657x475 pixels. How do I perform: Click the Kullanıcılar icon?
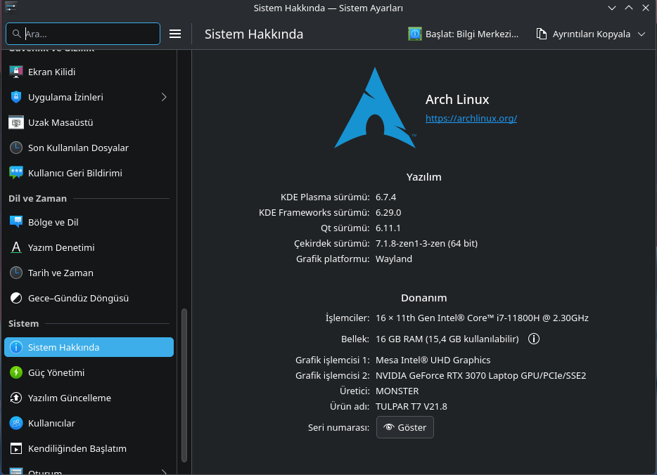click(x=16, y=423)
